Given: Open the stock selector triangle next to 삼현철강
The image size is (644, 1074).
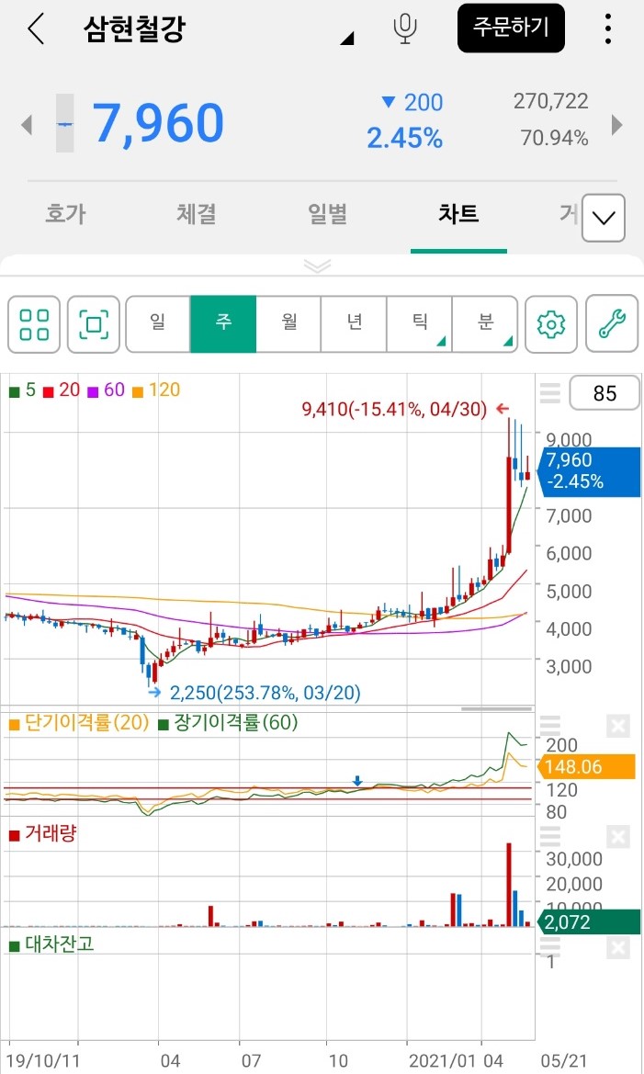Looking at the screenshot, I should [x=347, y=38].
